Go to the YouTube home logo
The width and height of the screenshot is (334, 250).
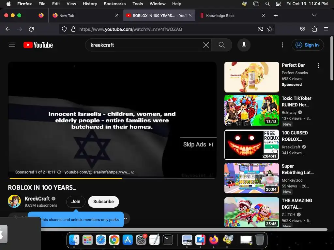[x=38, y=45]
